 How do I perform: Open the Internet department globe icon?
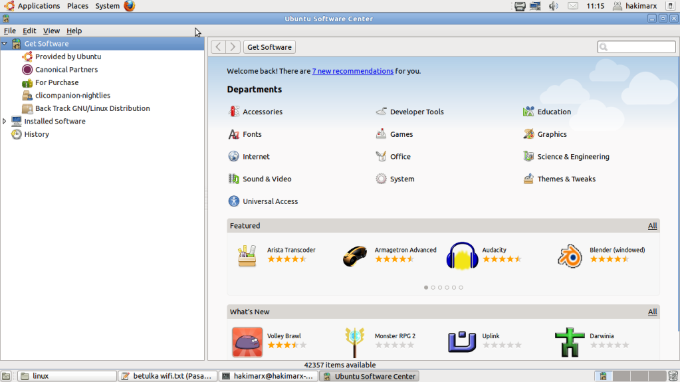tap(234, 156)
